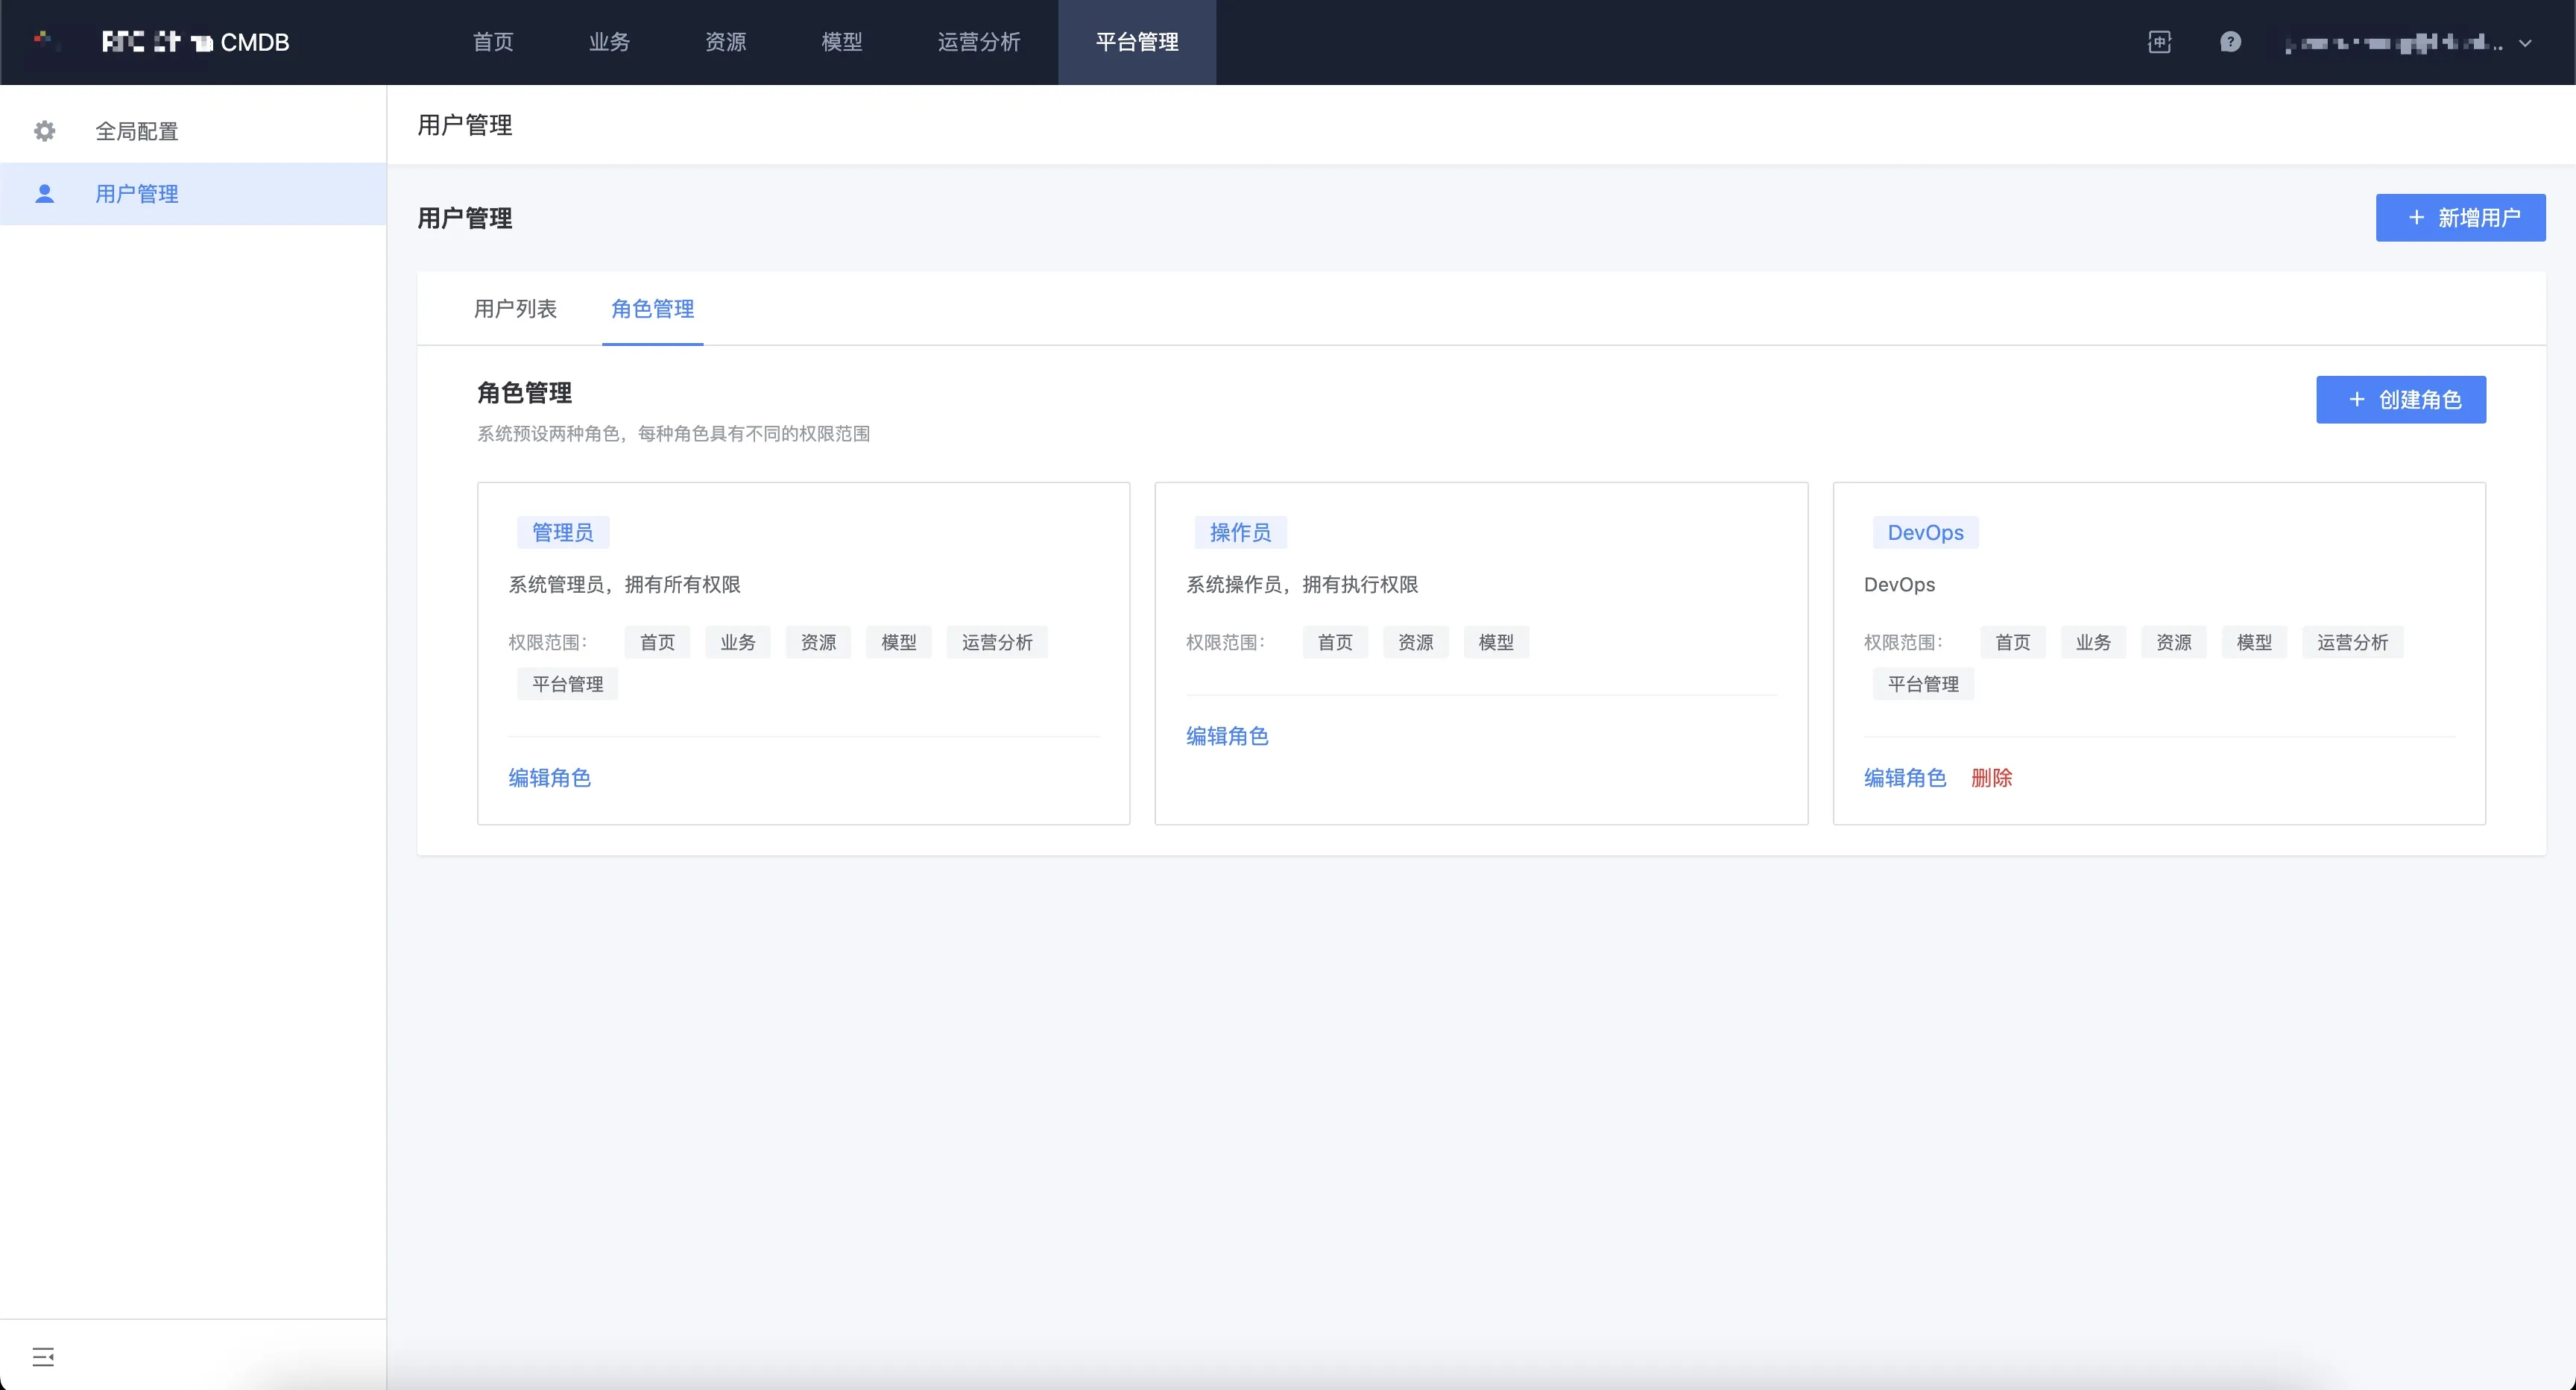
Task: Click the 管理员 role tag
Action: click(x=562, y=532)
